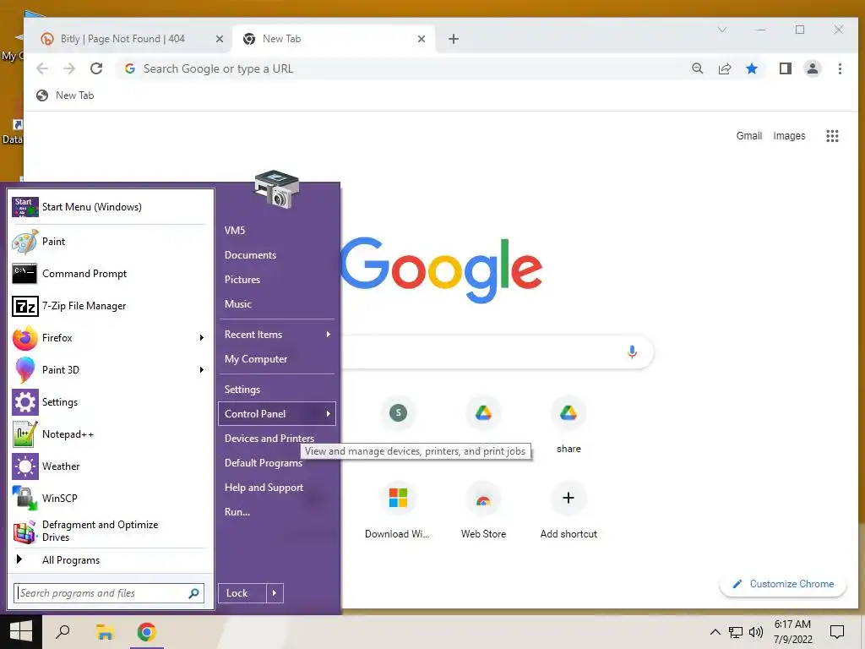This screenshot has height=649, width=865.
Task: Open Pictures from start menu
Action: (277, 279)
